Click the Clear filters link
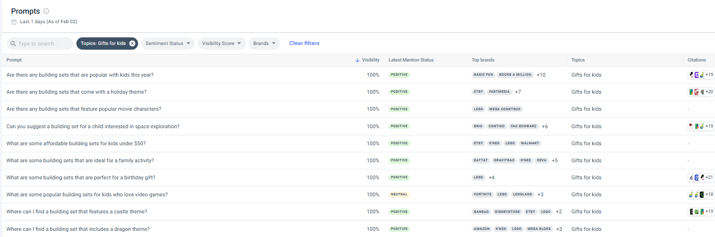 [x=304, y=44]
